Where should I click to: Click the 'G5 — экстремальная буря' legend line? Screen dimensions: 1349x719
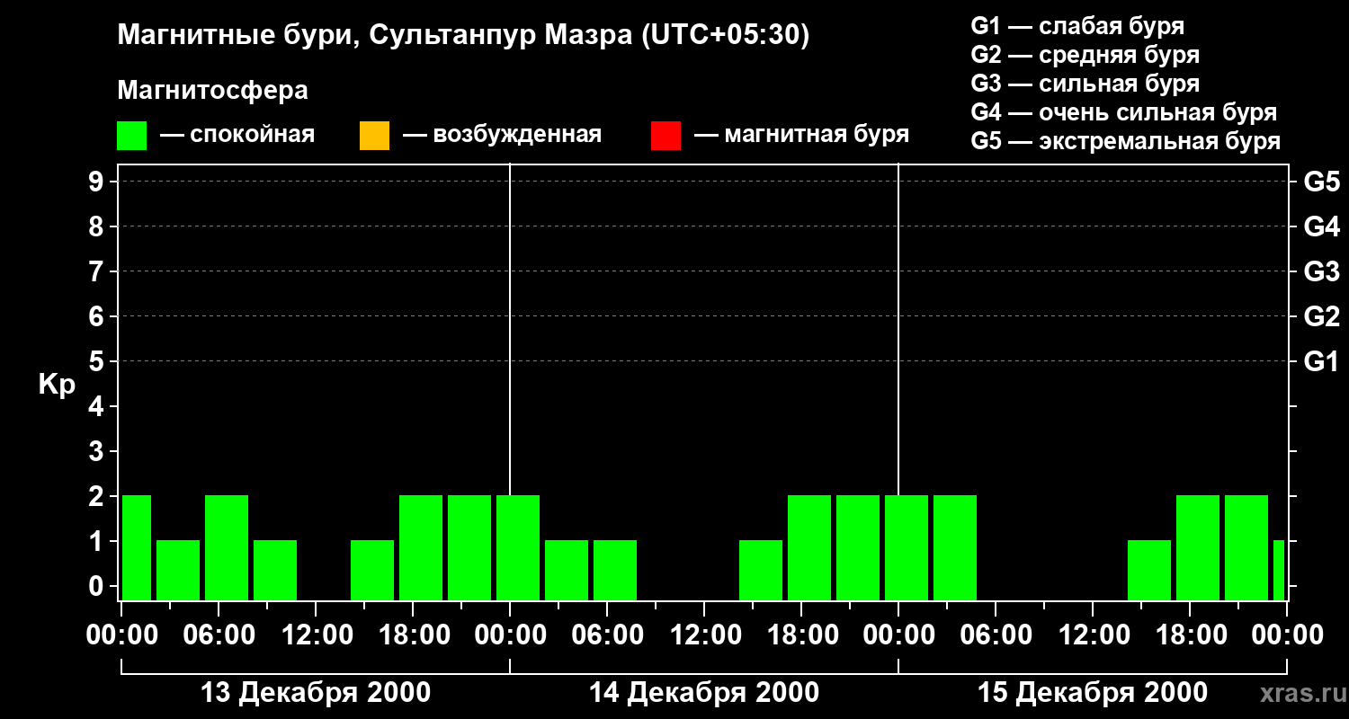[1126, 141]
